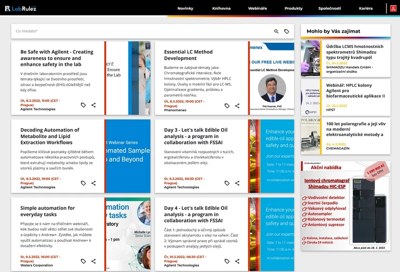This screenshot has width=400, height=272.
Task: Open 'Be Safe with Agilent' webinar title
Action: [x=57, y=58]
